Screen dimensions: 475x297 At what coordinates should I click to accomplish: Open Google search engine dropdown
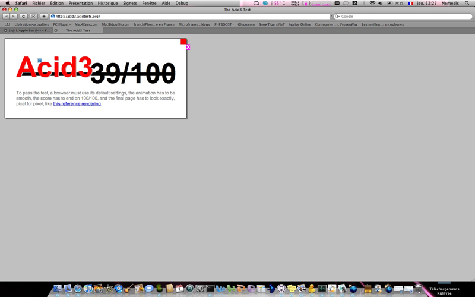(x=337, y=17)
